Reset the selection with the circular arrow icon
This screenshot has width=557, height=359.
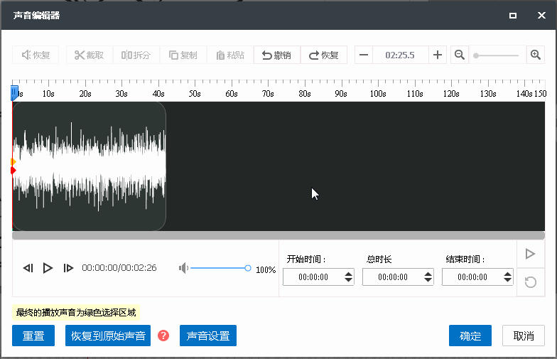point(531,282)
